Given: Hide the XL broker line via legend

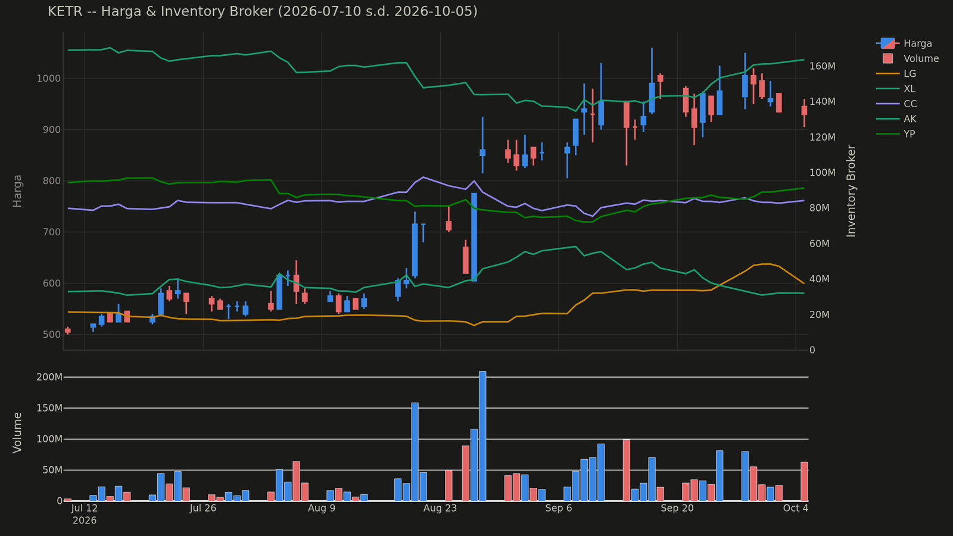Looking at the screenshot, I should click(x=896, y=89).
